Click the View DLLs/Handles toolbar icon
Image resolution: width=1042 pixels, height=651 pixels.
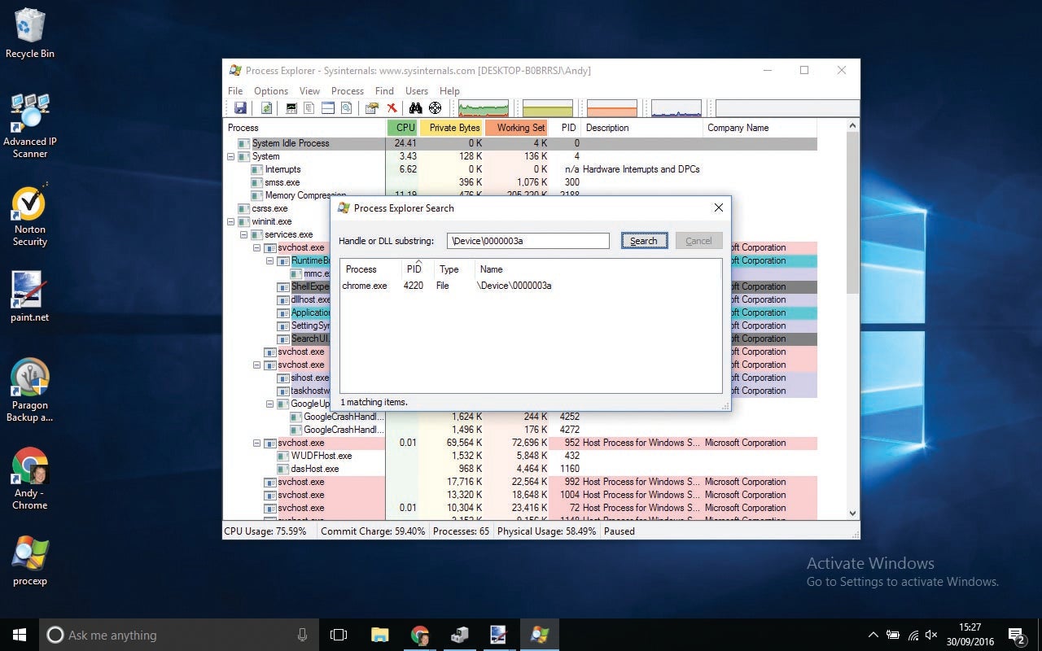tap(347, 108)
